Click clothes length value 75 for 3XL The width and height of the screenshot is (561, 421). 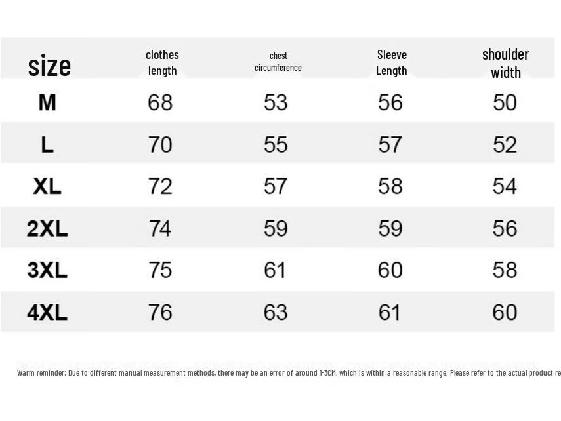click(160, 270)
